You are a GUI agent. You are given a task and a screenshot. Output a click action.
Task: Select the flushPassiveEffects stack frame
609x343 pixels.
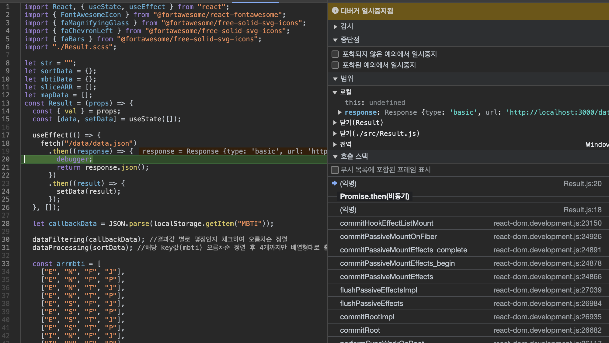[371, 303]
